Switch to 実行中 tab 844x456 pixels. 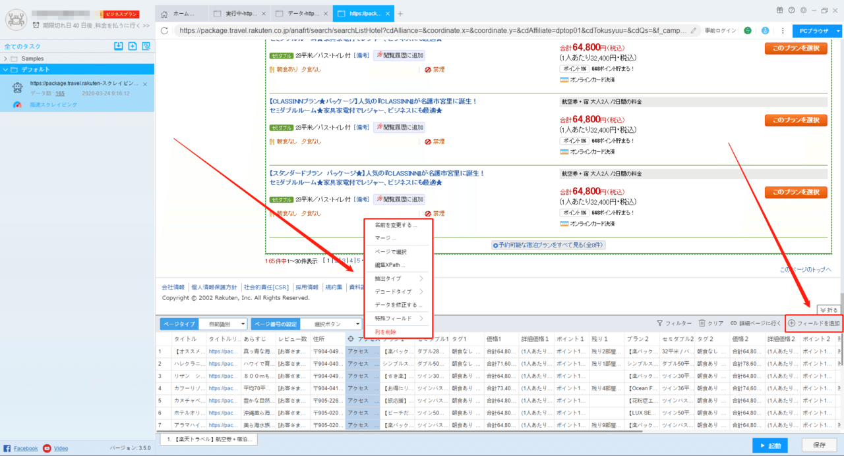click(x=239, y=14)
